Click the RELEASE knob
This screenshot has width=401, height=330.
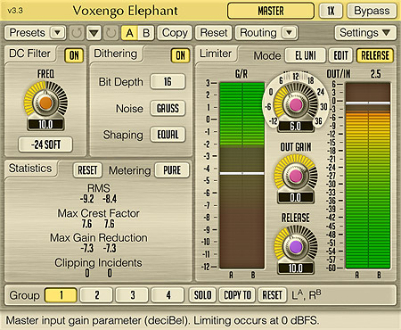tap(295, 246)
